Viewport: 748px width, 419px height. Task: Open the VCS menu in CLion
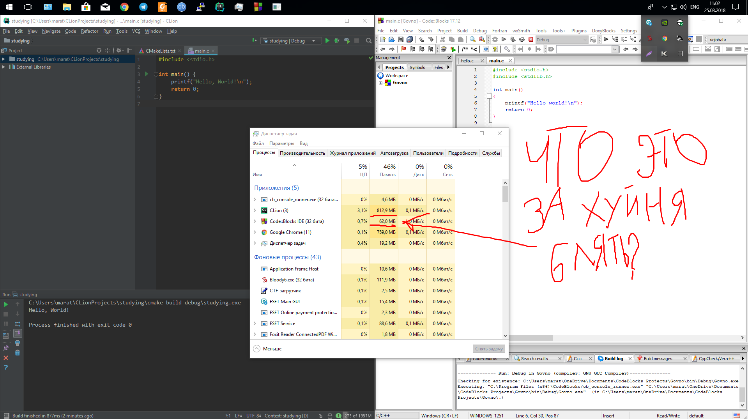click(136, 31)
